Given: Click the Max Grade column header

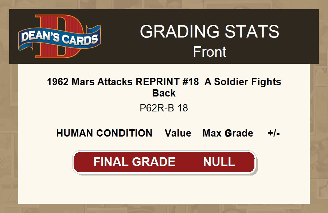Looking at the screenshot, I should click(x=228, y=133).
